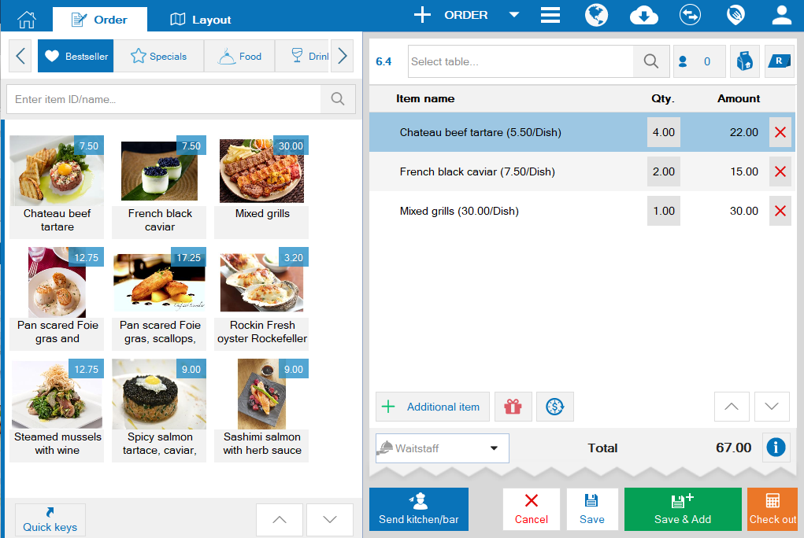The image size is (804, 538).
Task: Open the hamburger order list menu
Action: 550,15
